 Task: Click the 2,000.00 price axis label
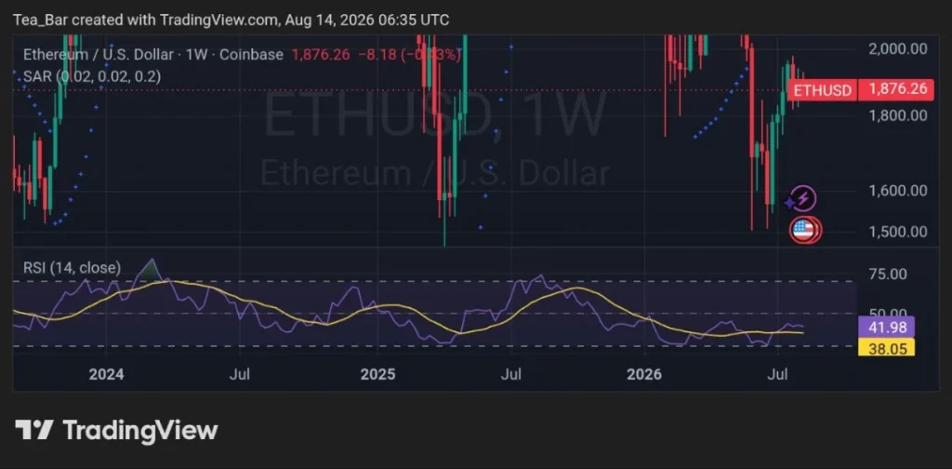pos(898,48)
